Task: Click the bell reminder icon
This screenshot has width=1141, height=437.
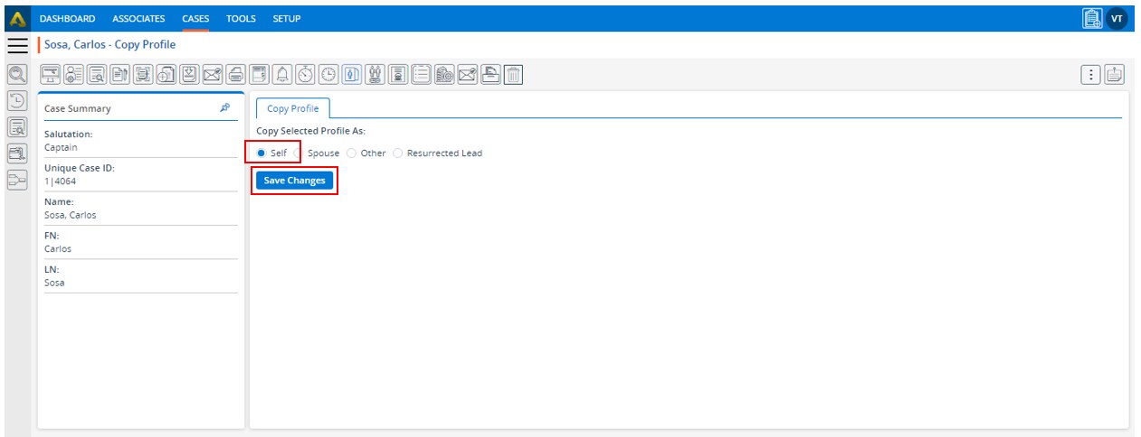Action: pos(282,76)
